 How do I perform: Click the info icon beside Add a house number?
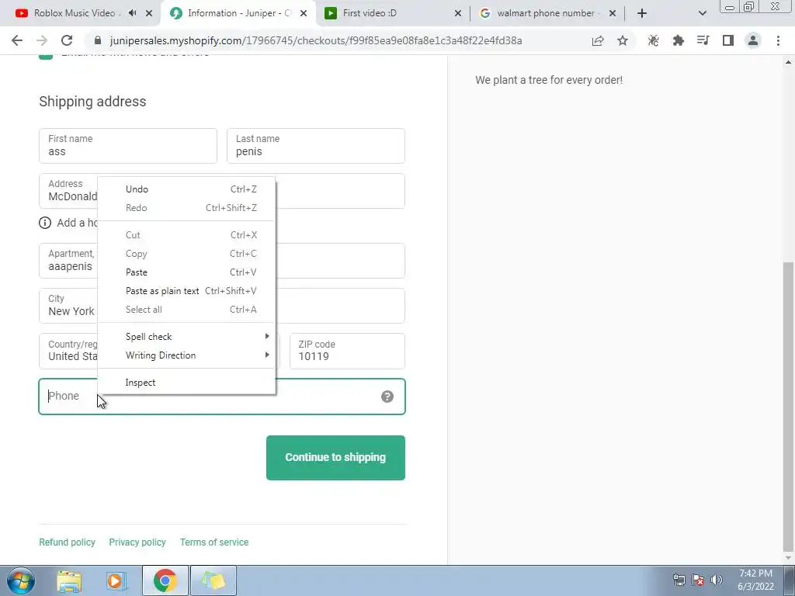[45, 223]
